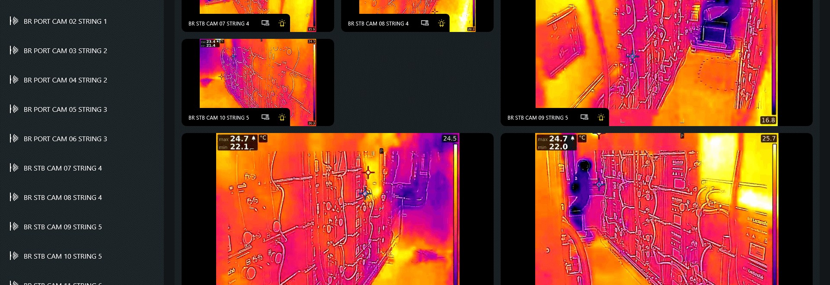Screen dimensions: 830x285
Task: Select BR PORT CAM 02 STRING 1
Action: (x=65, y=21)
